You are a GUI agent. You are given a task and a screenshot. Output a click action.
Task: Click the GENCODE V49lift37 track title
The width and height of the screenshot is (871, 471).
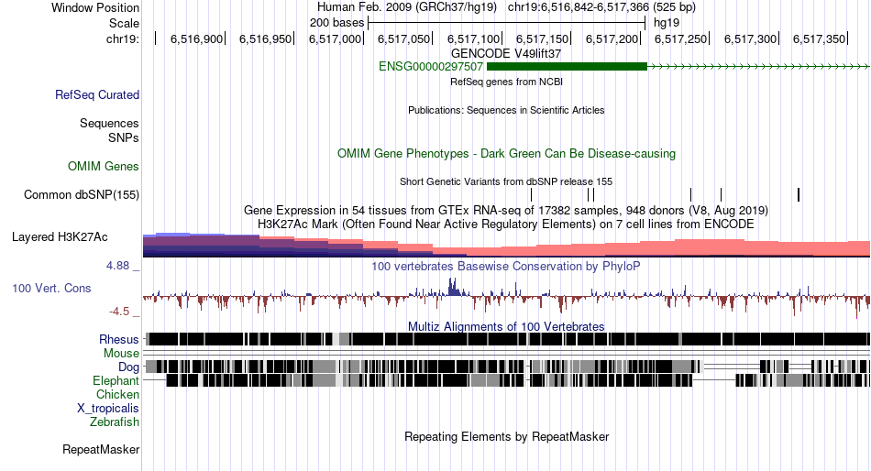coord(506,54)
